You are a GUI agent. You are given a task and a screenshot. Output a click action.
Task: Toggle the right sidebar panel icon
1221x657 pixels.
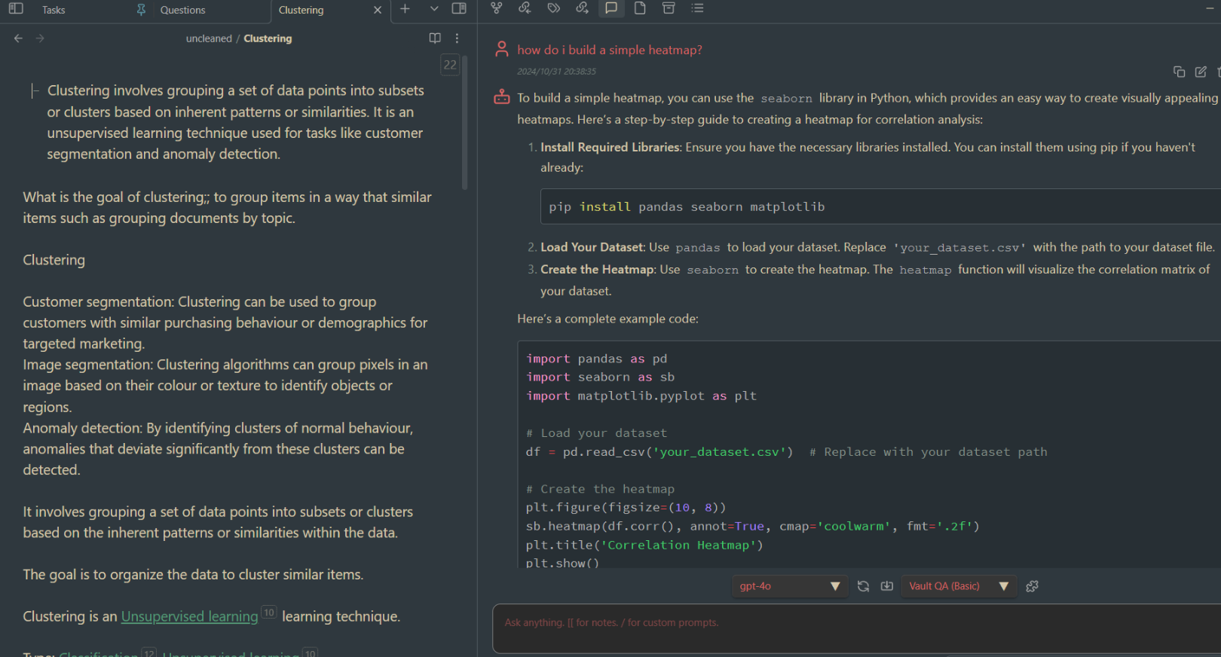pyautogui.click(x=458, y=9)
